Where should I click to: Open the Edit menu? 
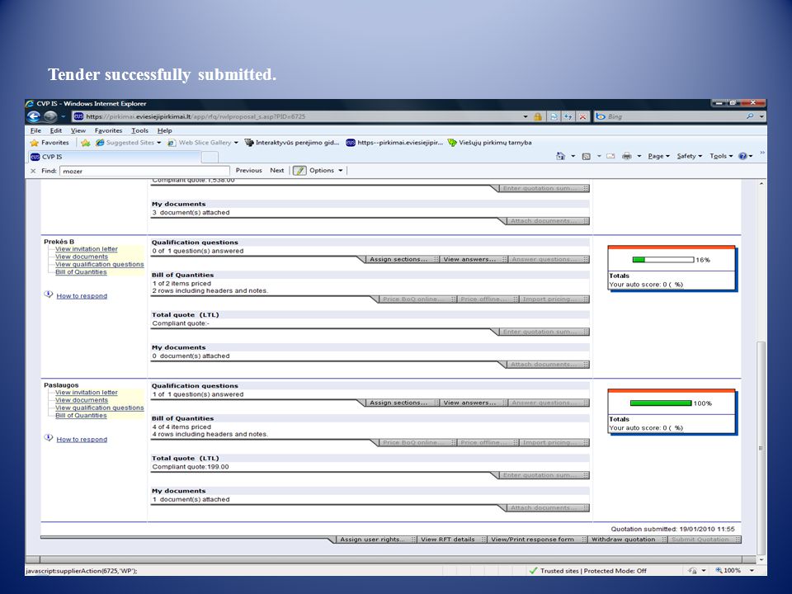(55, 130)
